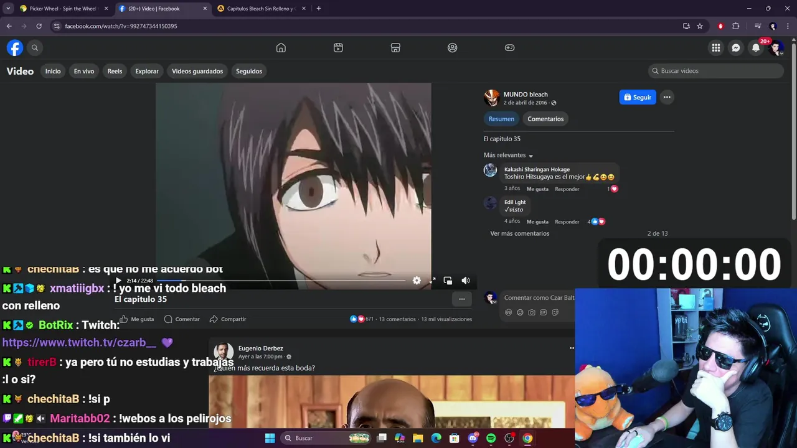Follow MUNDO bleach with Seguir button
Viewport: 797px width, 448px height.
click(638, 97)
